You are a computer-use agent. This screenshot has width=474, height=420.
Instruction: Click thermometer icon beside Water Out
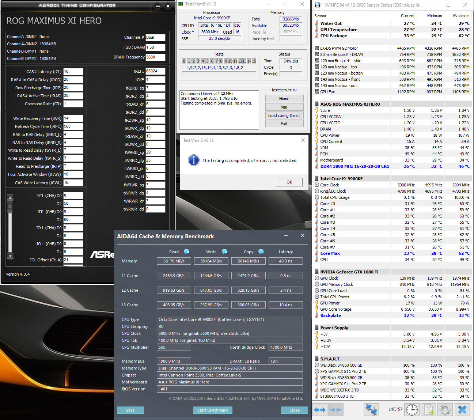point(317,23)
